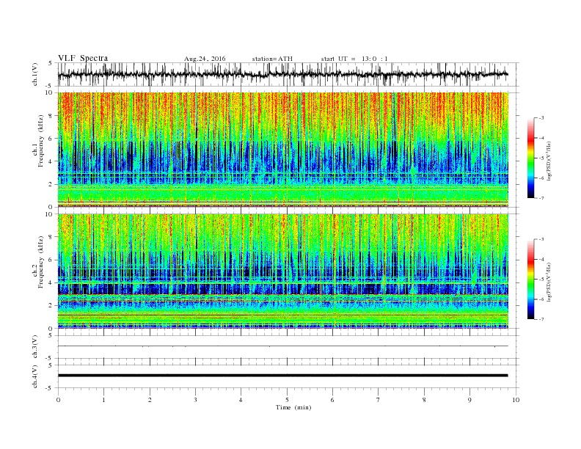Click the time axis tick label "3"
581x449 pixels.
click(x=195, y=400)
